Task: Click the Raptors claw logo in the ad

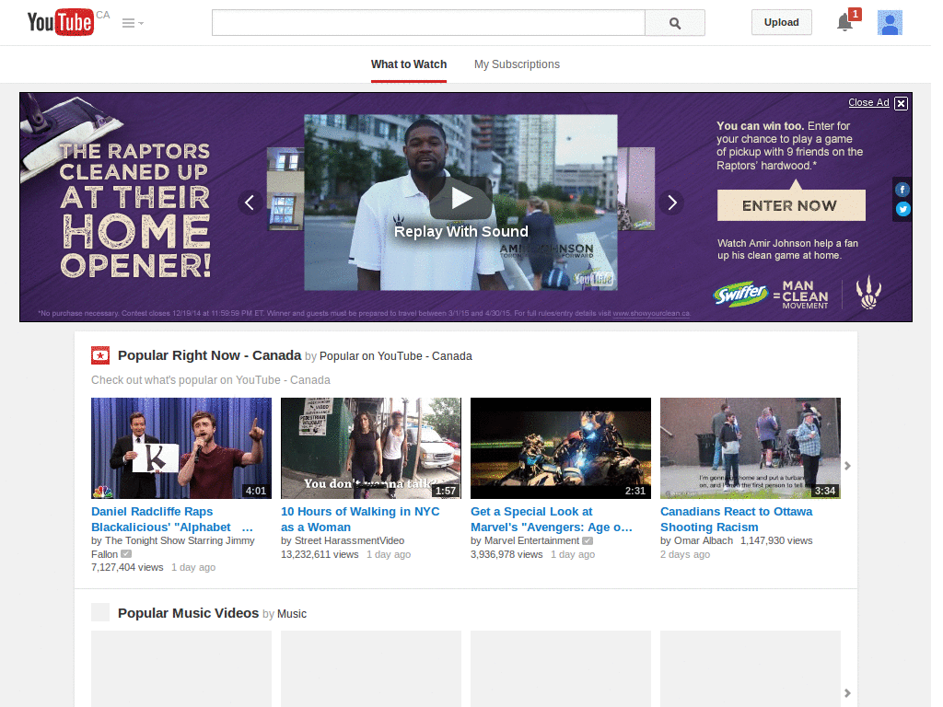Action: point(868,292)
